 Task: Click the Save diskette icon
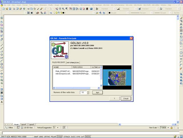coord(10,9)
